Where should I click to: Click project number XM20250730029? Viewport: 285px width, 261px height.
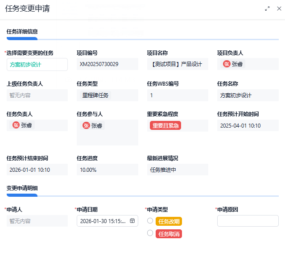(99, 64)
